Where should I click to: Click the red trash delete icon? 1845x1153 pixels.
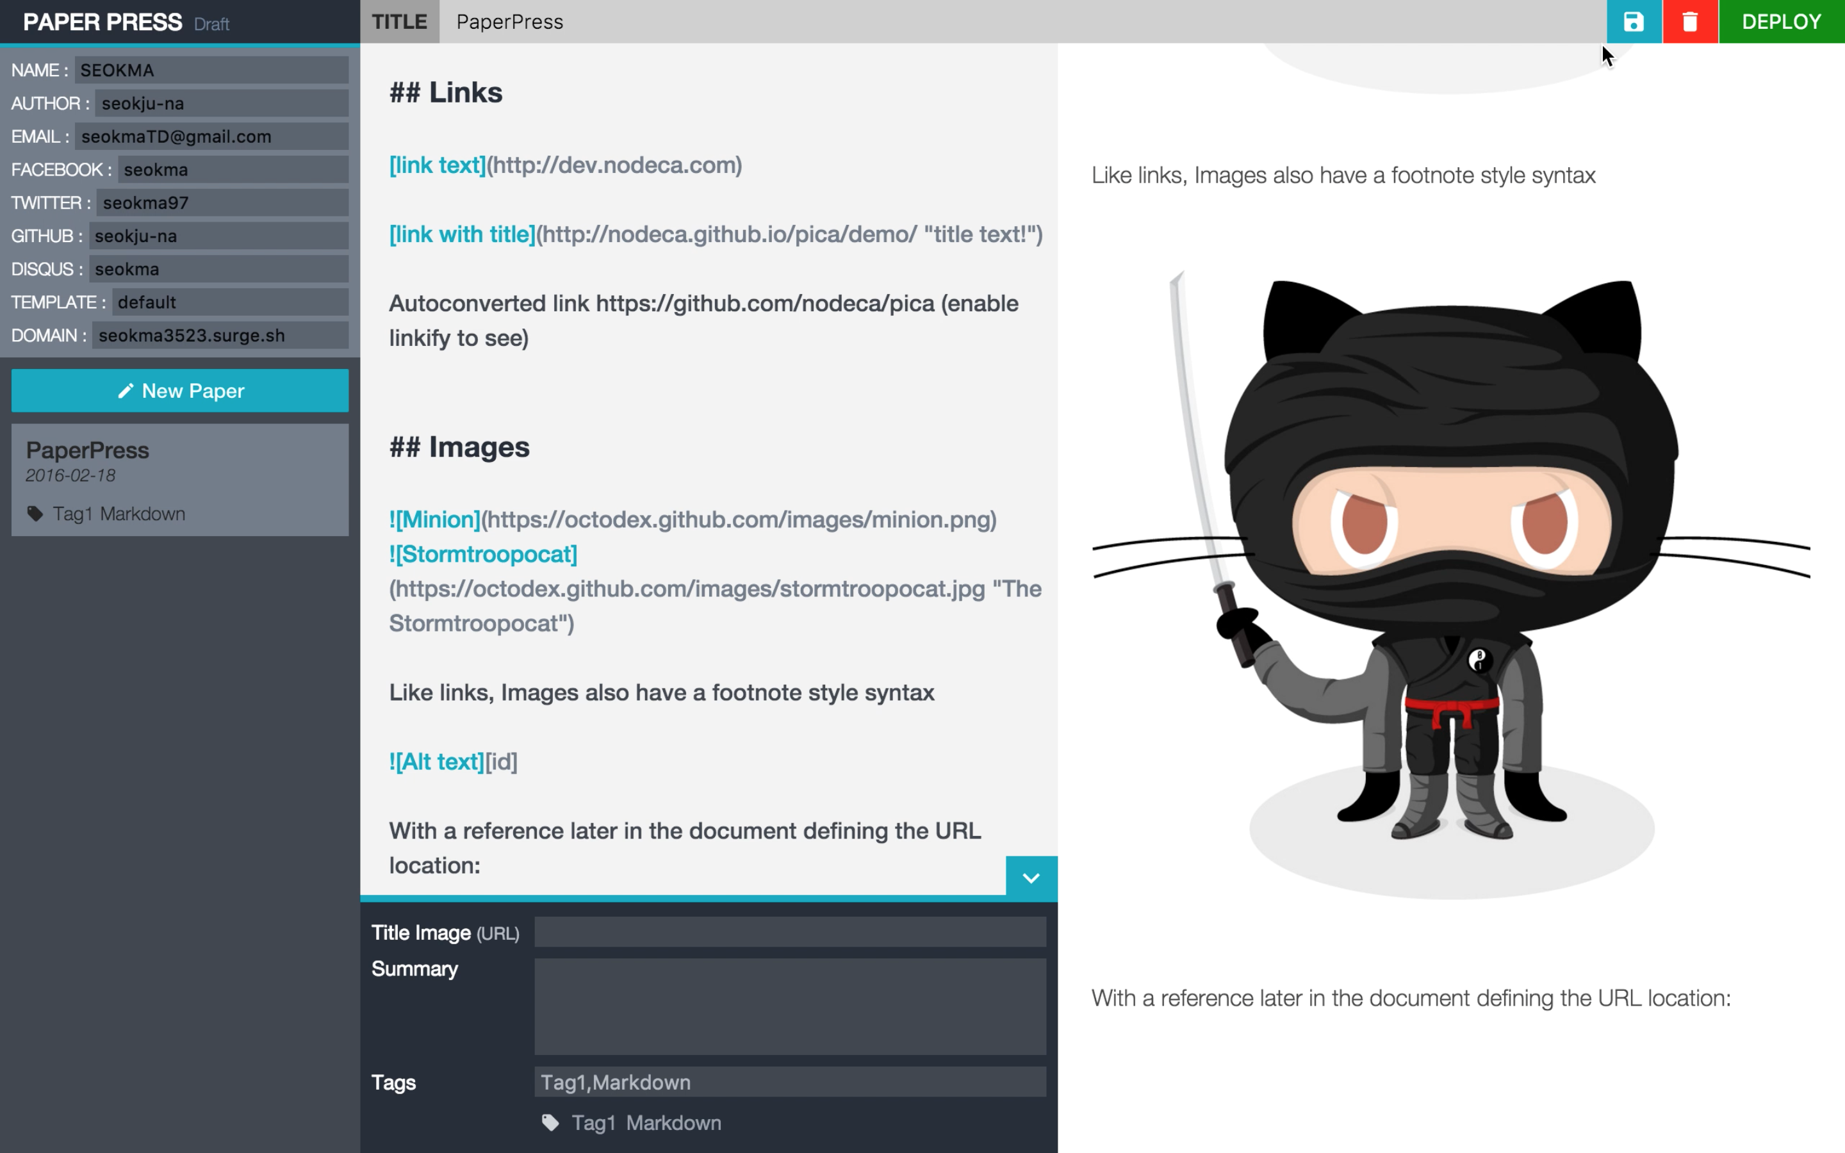1689,21
